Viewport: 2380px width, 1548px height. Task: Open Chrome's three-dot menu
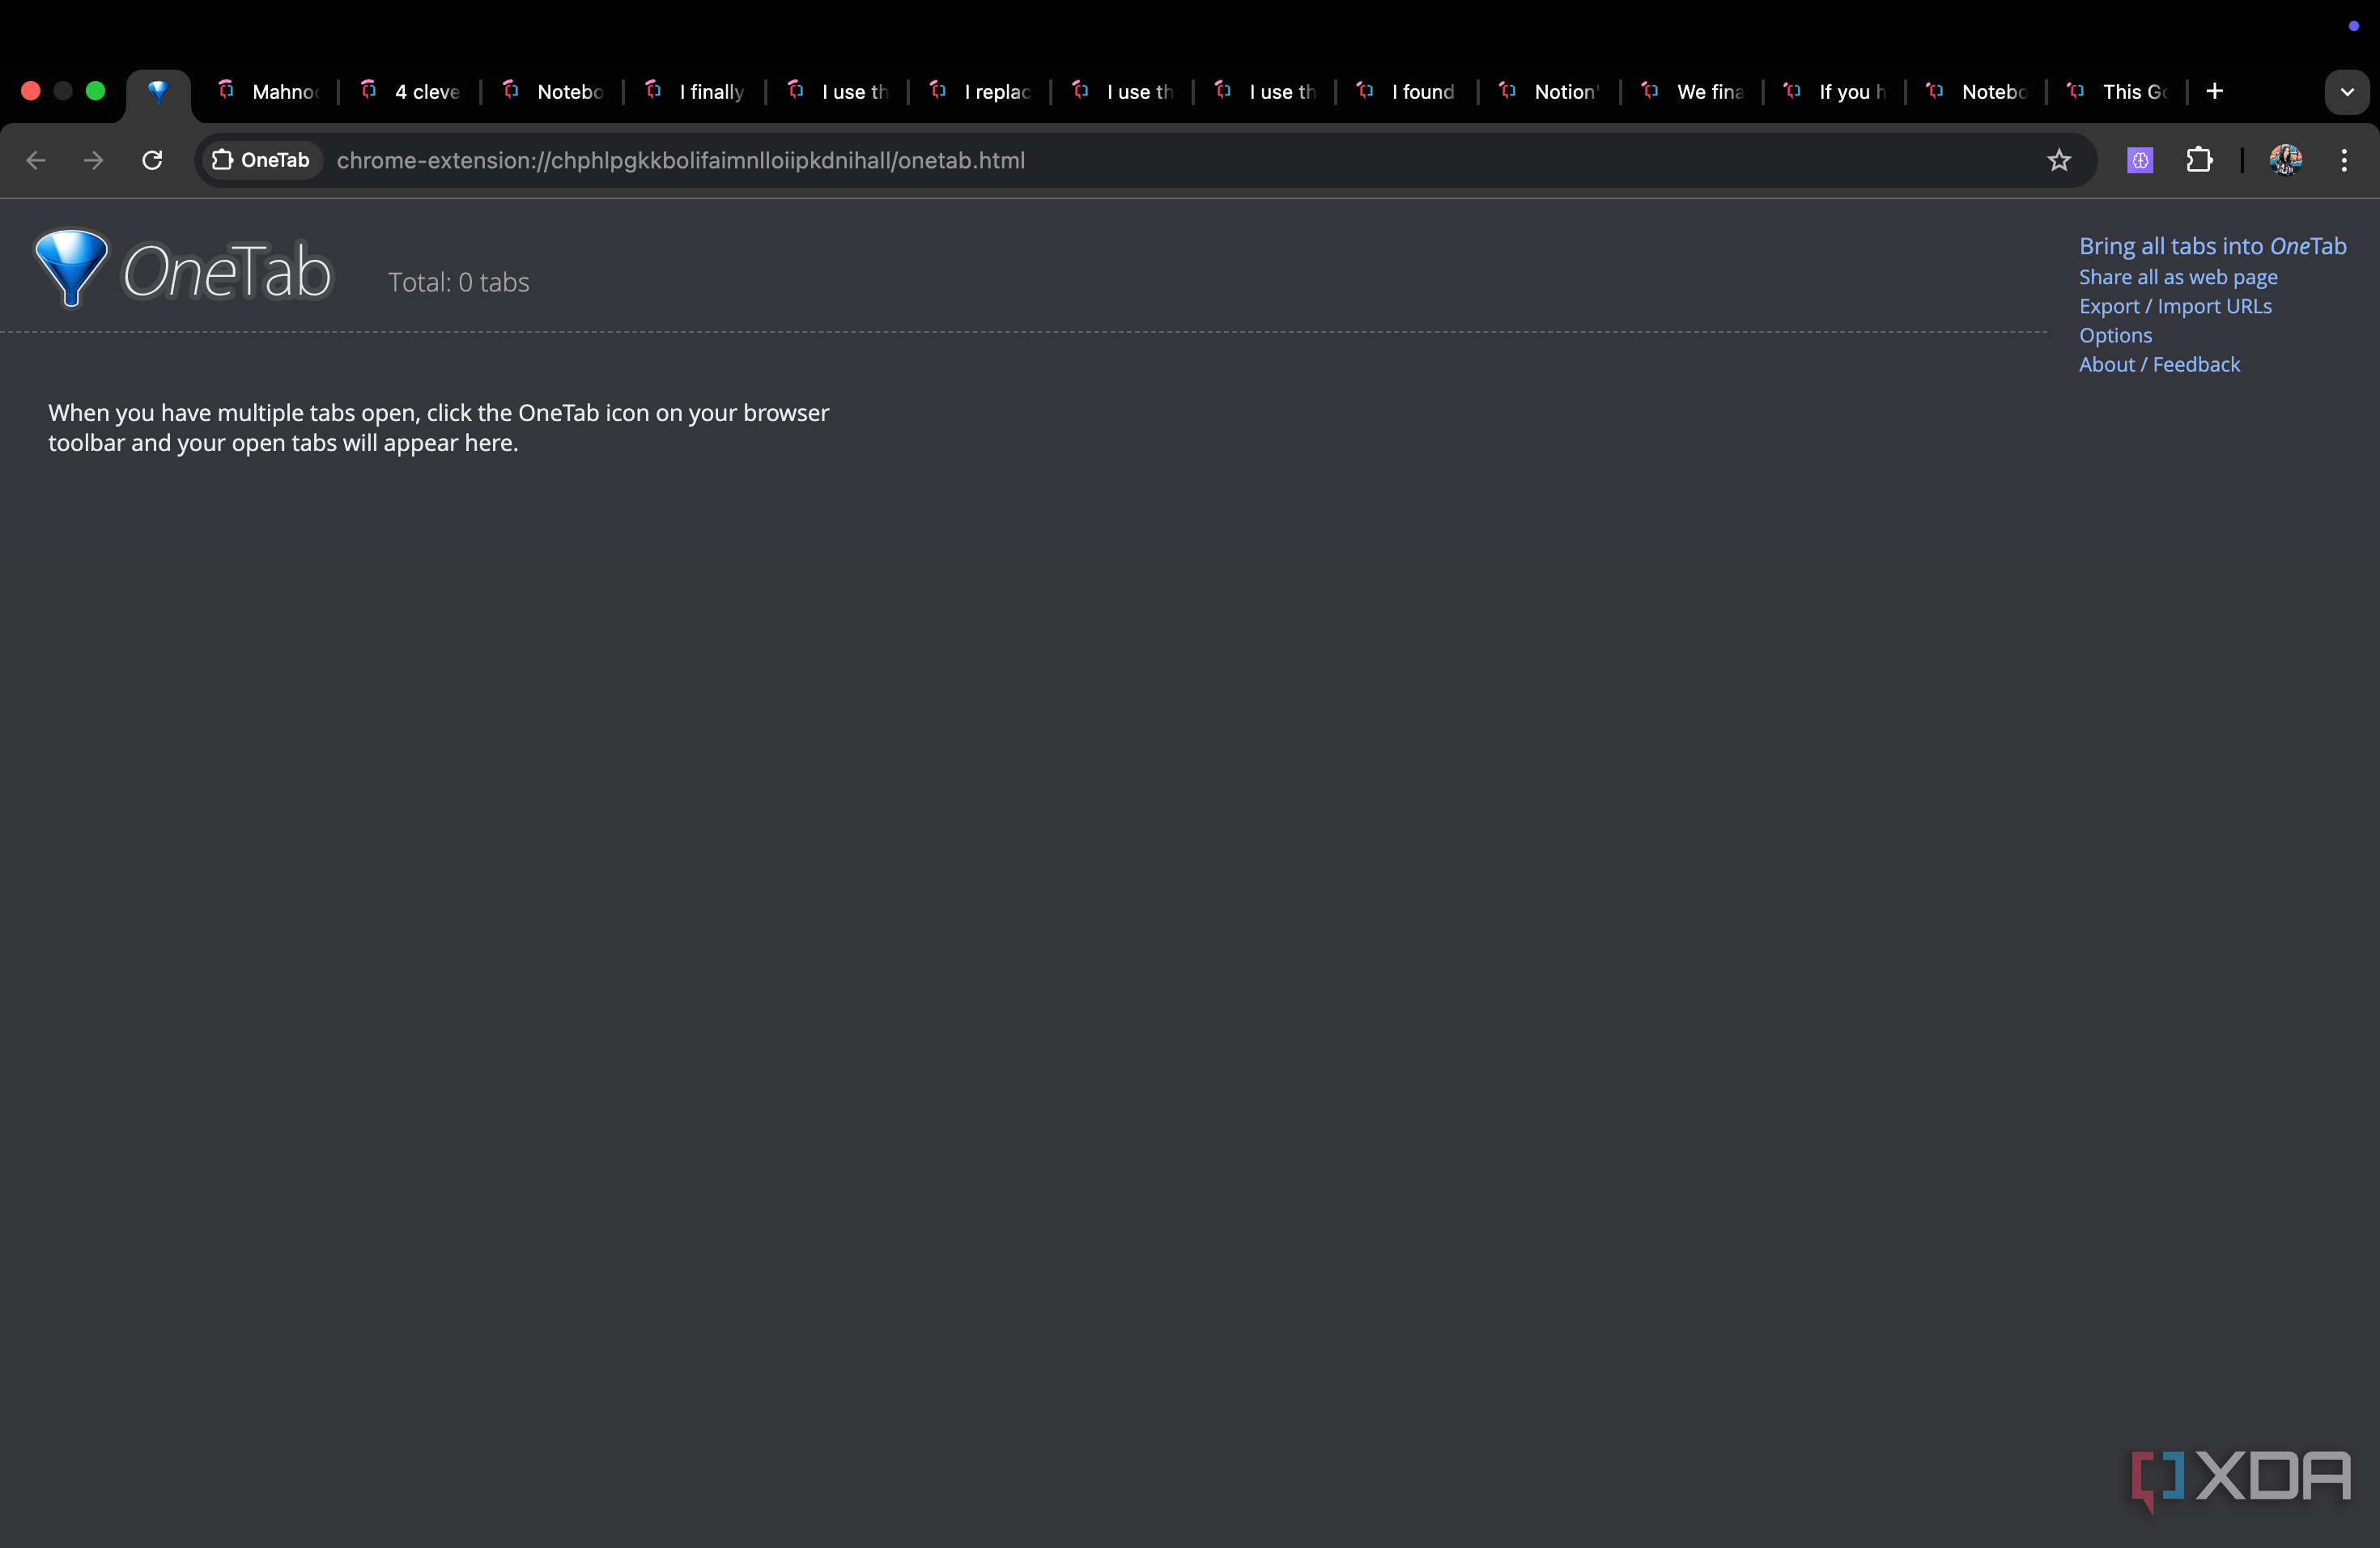pyautogui.click(x=2344, y=160)
